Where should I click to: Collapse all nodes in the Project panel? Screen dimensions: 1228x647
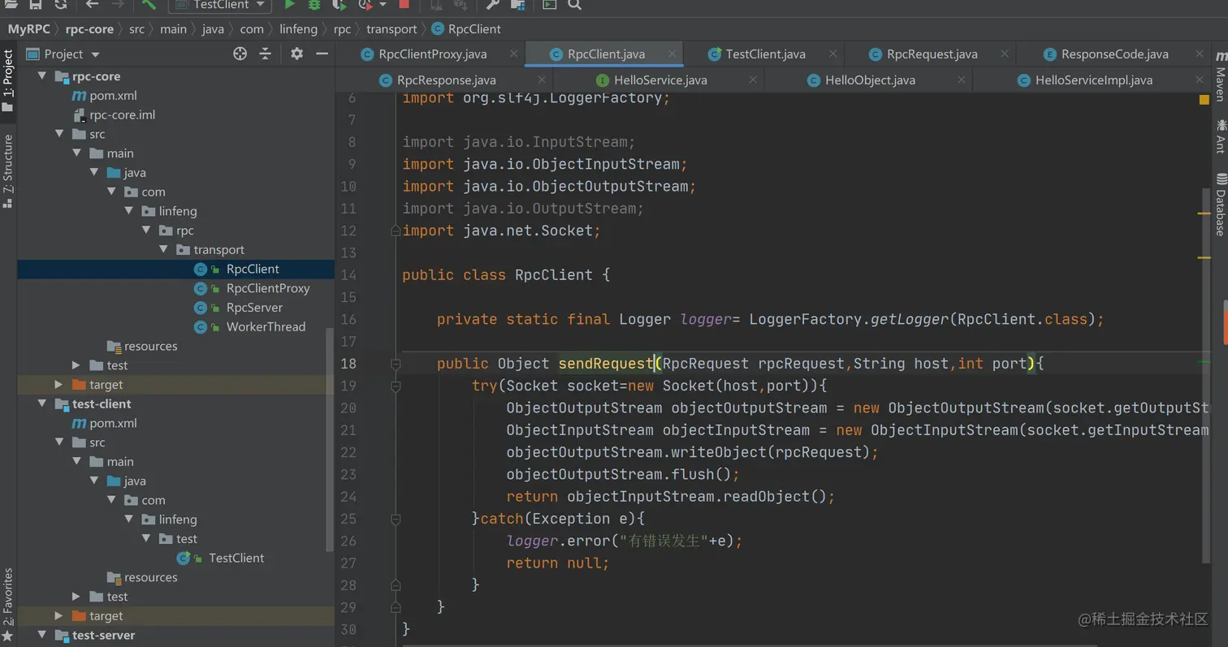click(x=265, y=54)
